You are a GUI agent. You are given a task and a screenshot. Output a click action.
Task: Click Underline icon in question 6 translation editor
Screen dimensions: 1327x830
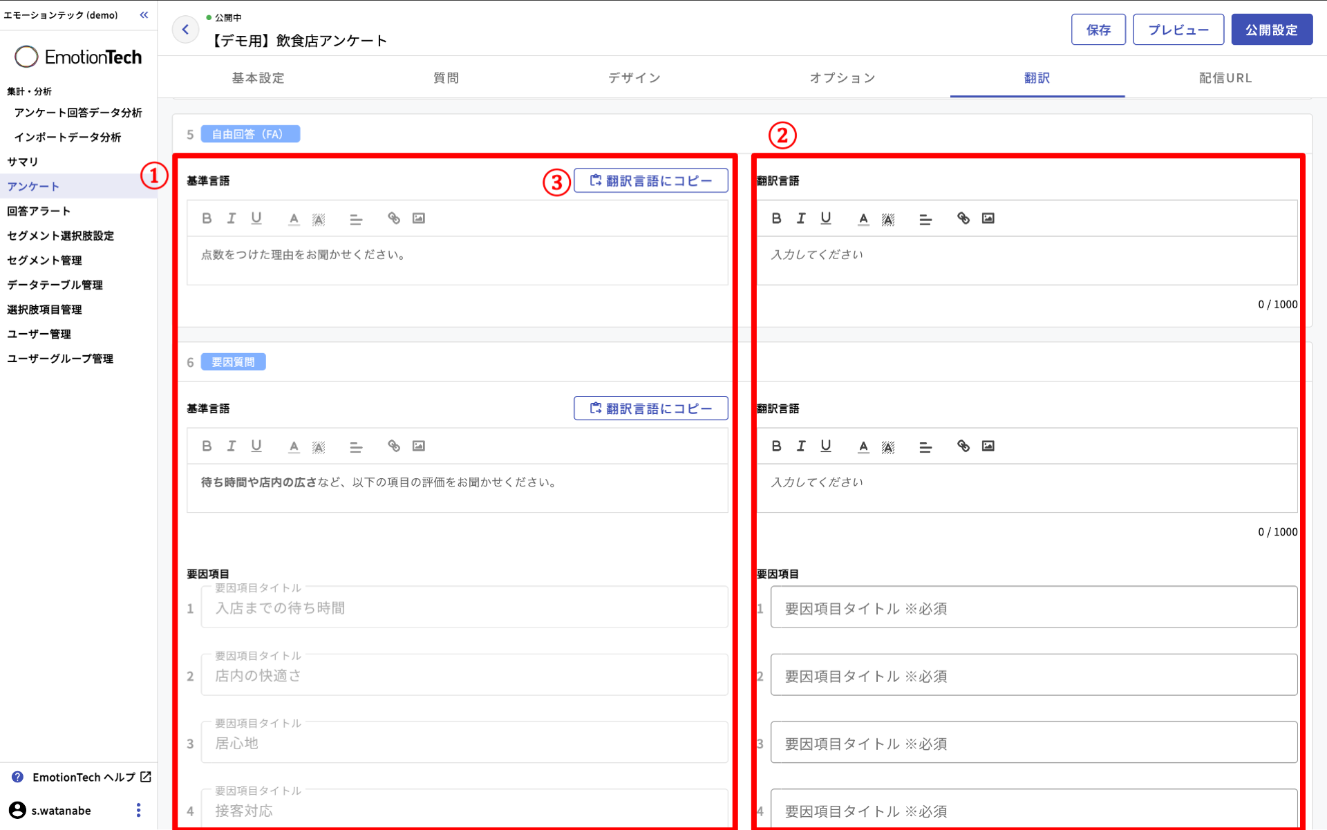[x=825, y=446]
